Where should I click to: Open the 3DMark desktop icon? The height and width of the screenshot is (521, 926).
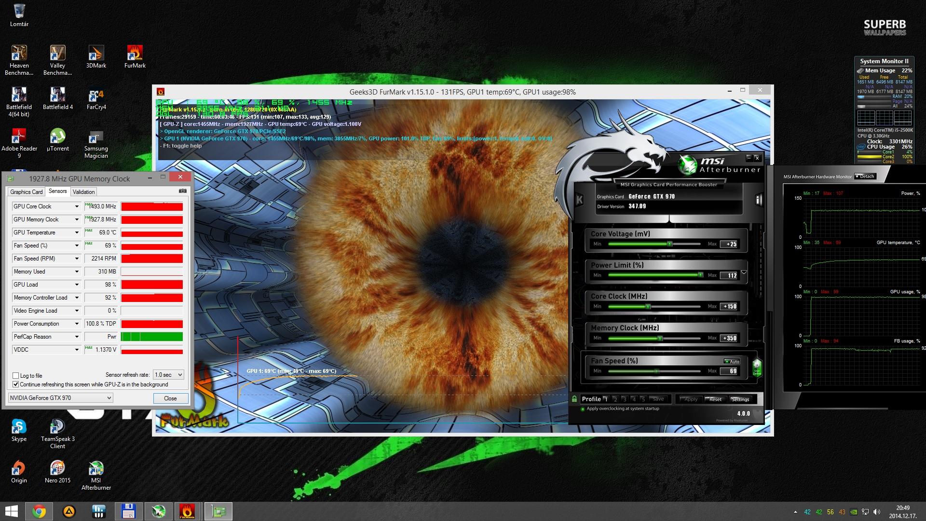click(96, 57)
